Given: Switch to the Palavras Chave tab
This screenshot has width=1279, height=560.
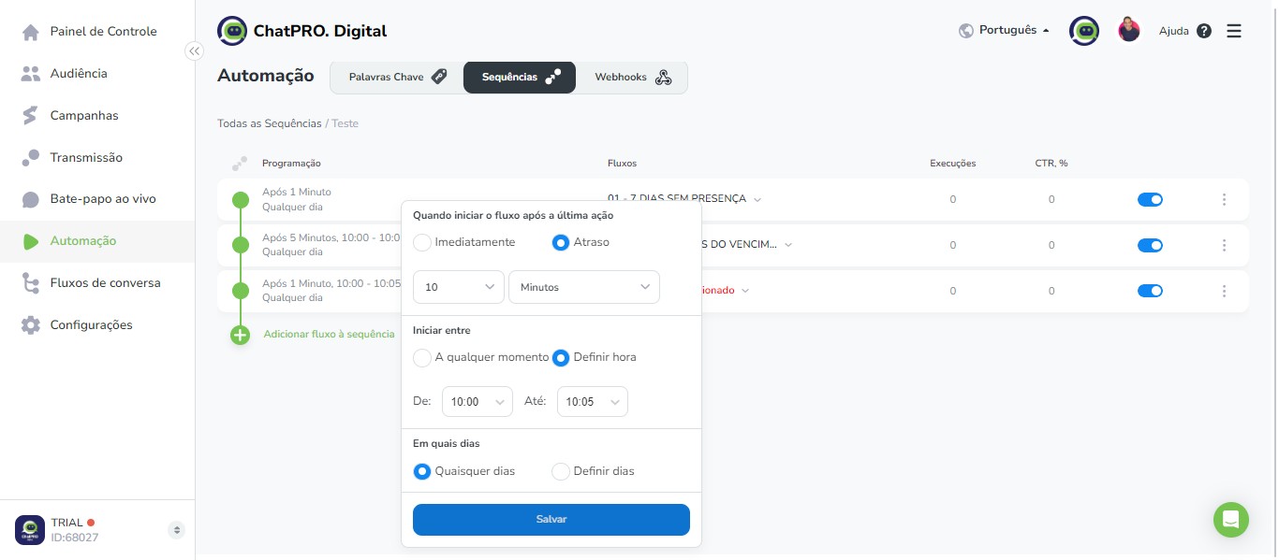Looking at the screenshot, I should pyautogui.click(x=397, y=78).
